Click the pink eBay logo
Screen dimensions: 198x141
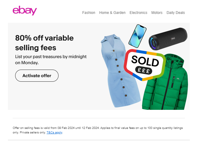(x=25, y=11)
